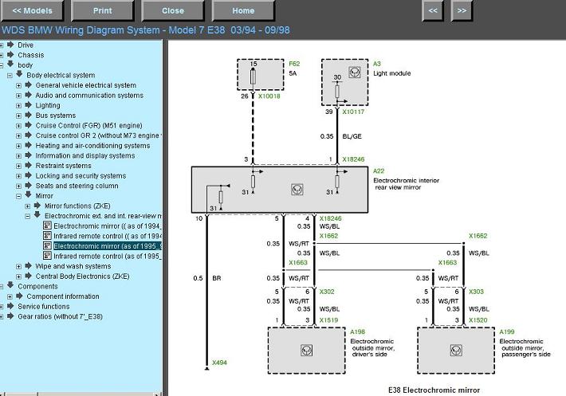Click the A198 driver's side mirror symbol
This screenshot has height=396, width=566.
point(305,349)
